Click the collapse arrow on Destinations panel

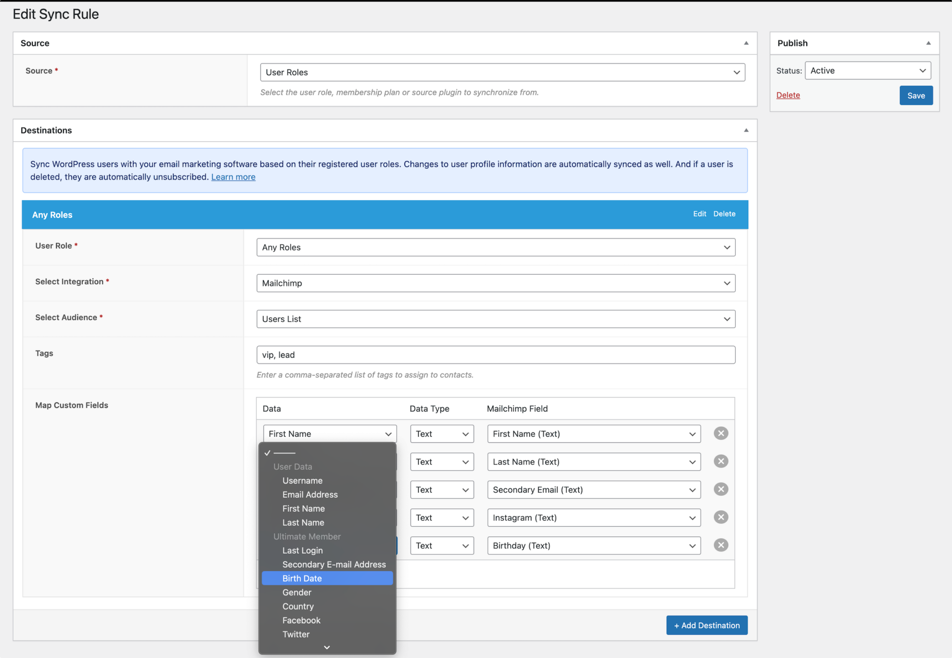746,130
